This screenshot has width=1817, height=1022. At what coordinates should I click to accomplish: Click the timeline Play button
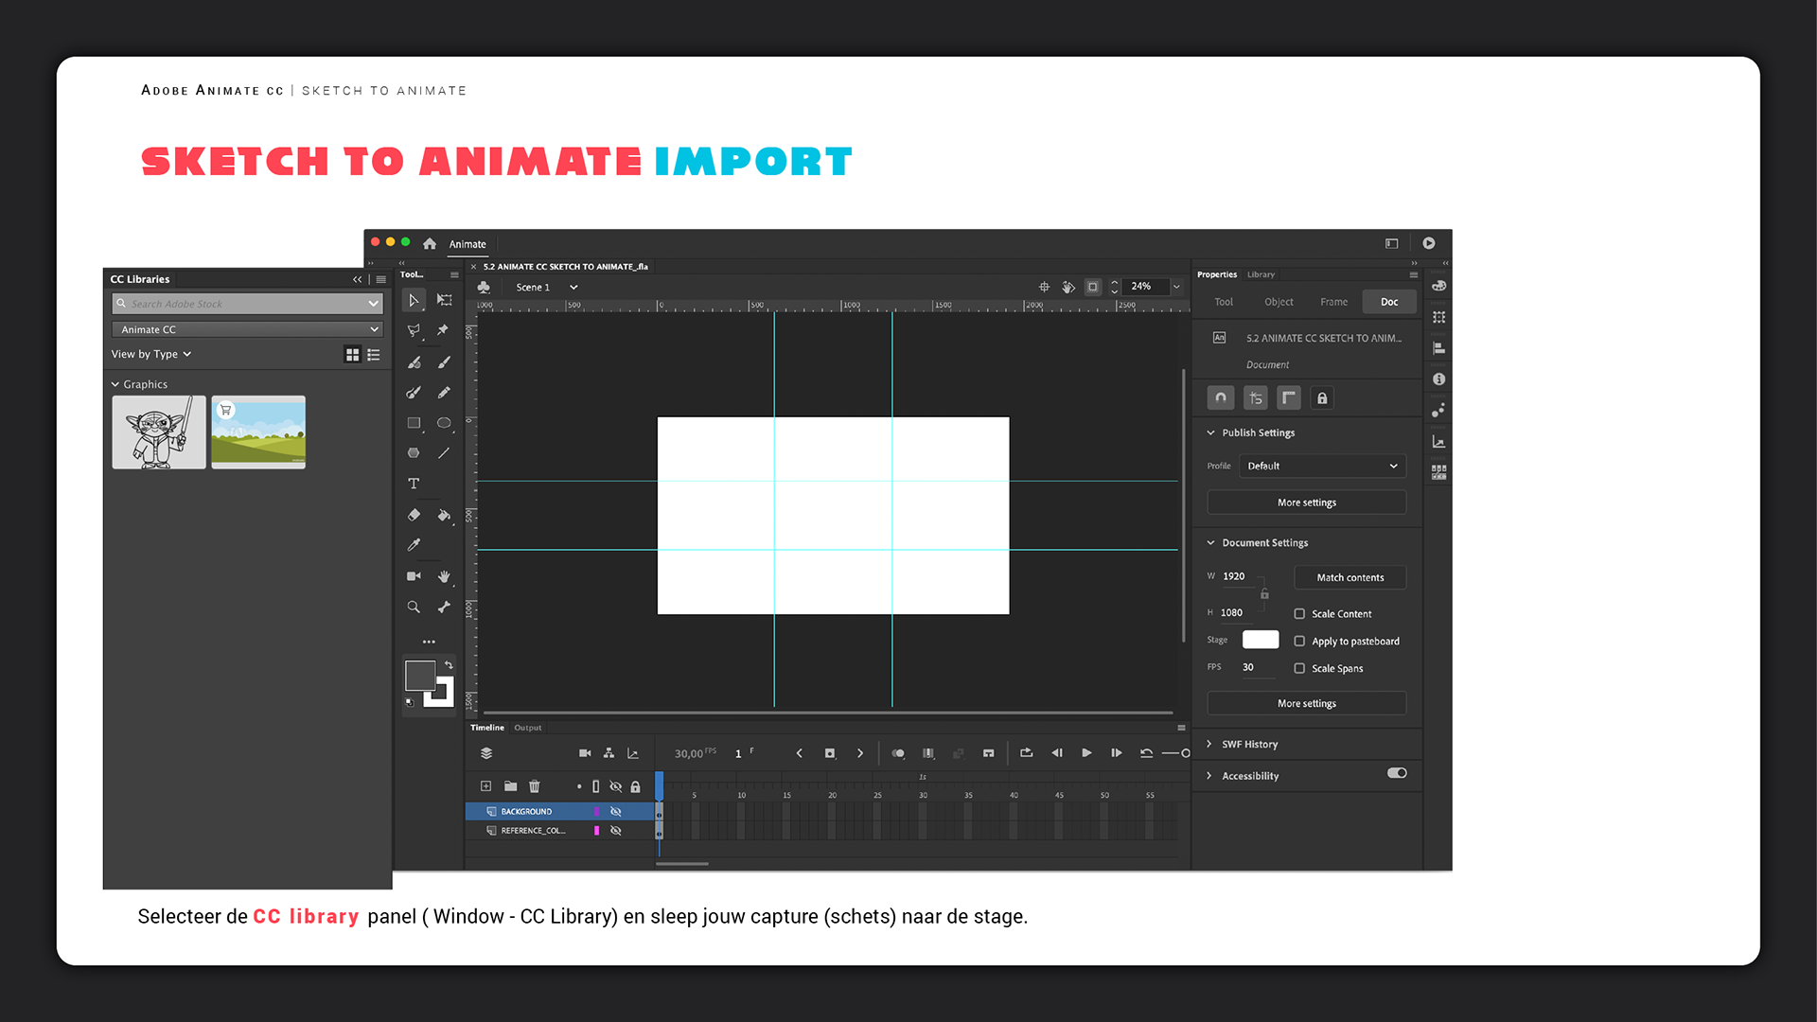(1086, 753)
